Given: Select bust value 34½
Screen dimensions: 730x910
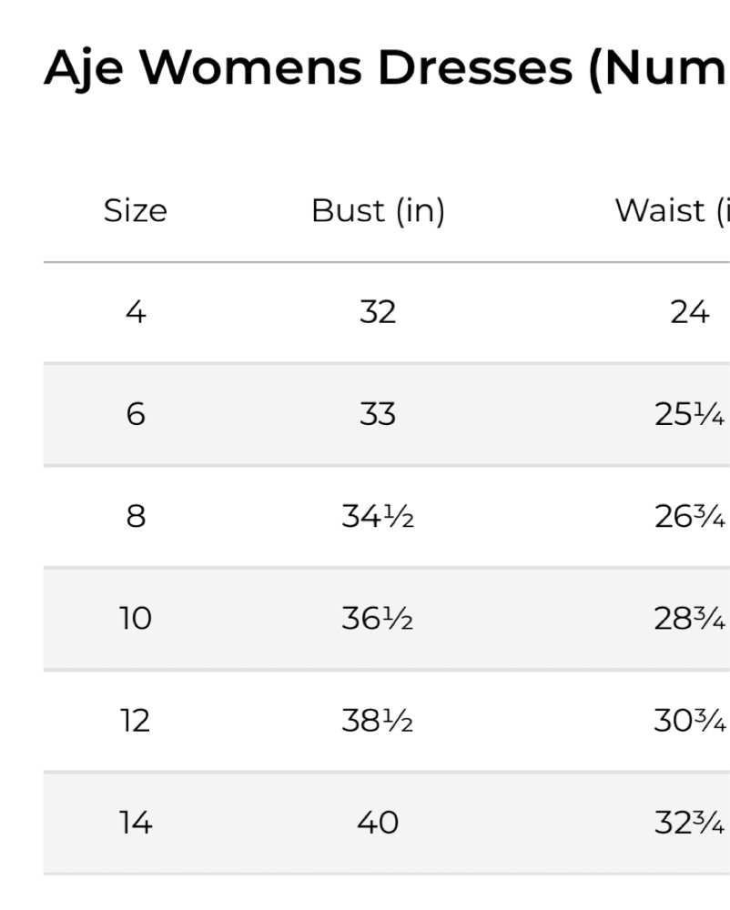Looking at the screenshot, I should click(378, 517).
